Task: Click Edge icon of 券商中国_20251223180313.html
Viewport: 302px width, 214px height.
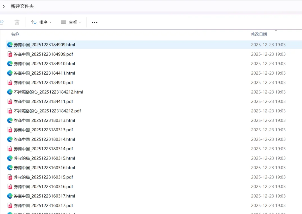Action: coord(10,120)
